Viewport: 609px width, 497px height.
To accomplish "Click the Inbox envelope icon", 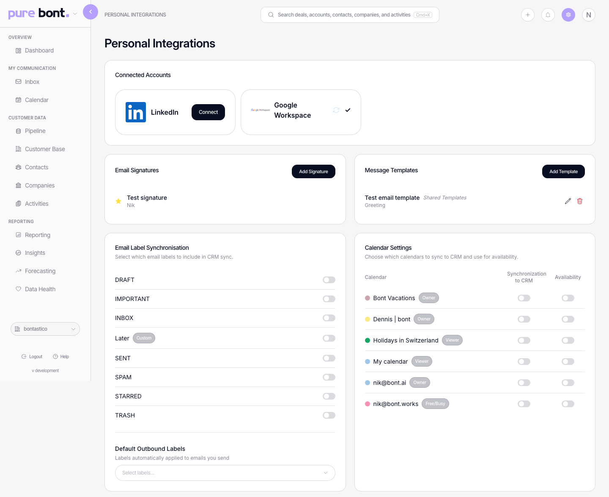I will click(x=18, y=82).
